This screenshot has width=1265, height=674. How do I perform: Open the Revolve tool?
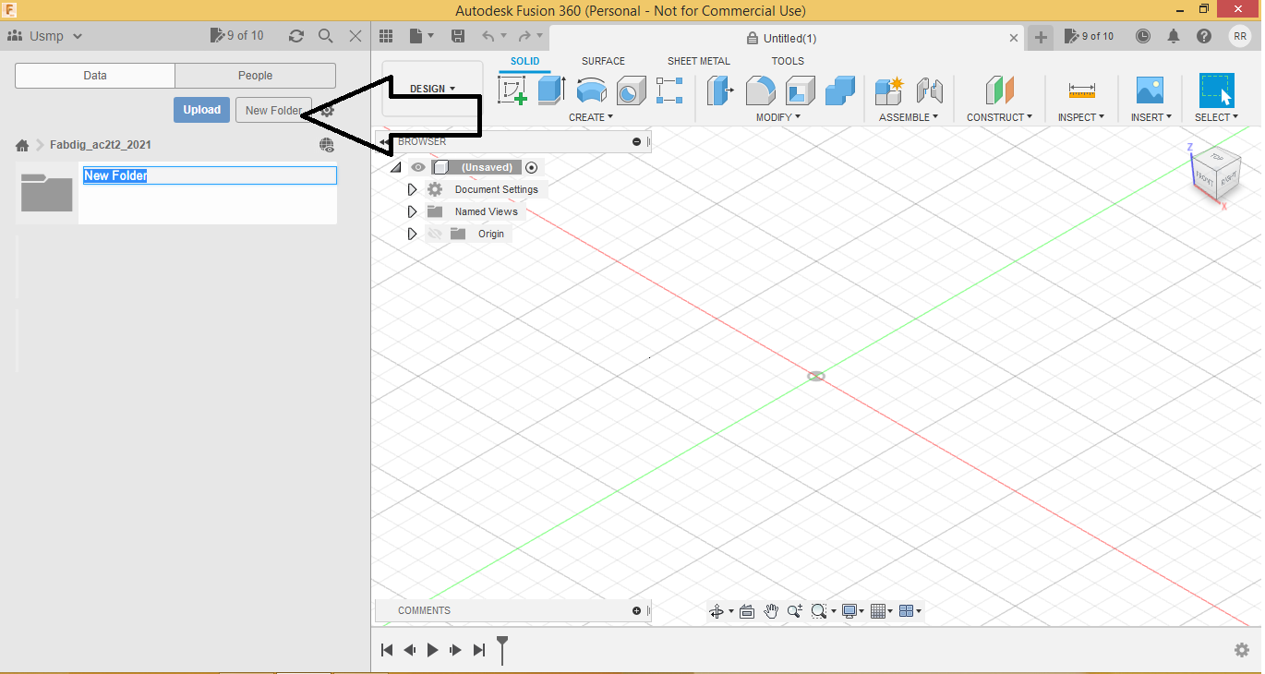591,90
